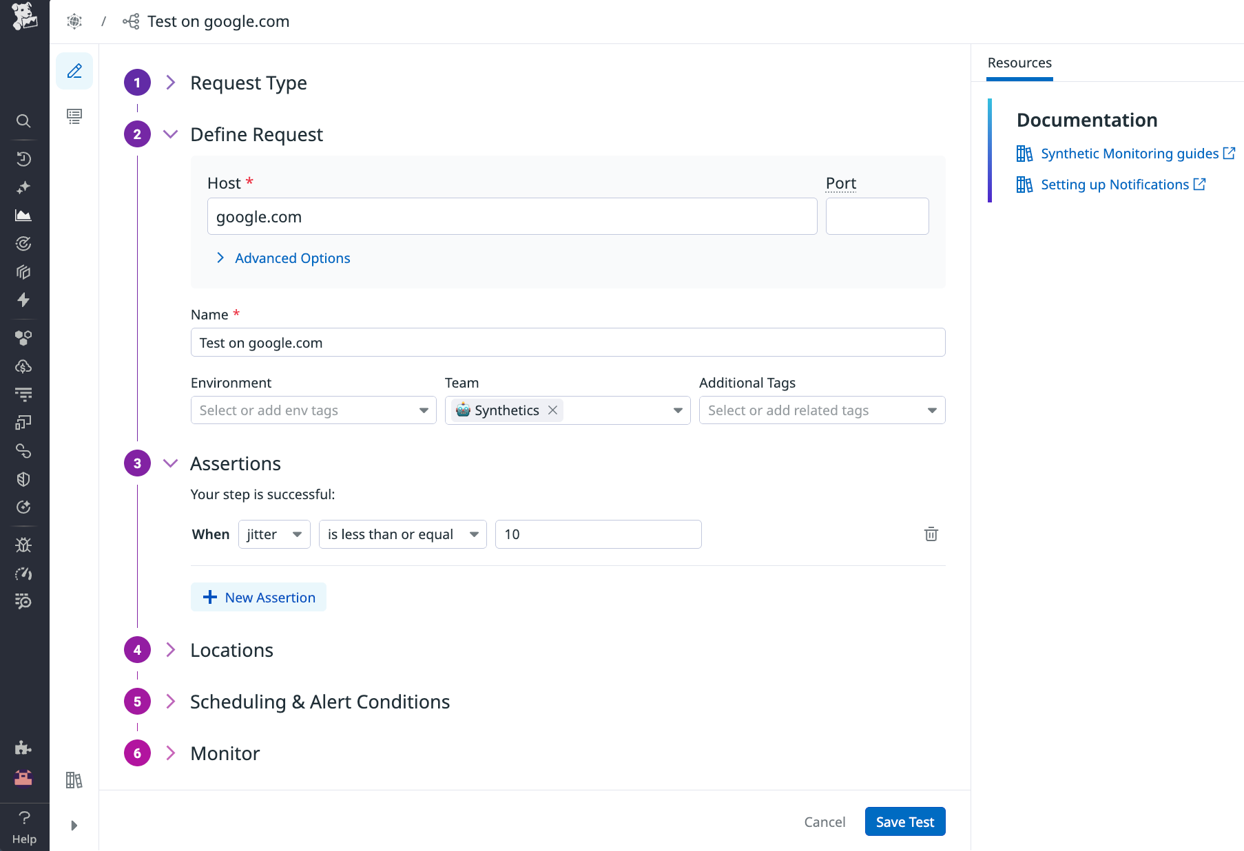
Task: Open the search magnifier in the left sidebar
Action: [23, 121]
